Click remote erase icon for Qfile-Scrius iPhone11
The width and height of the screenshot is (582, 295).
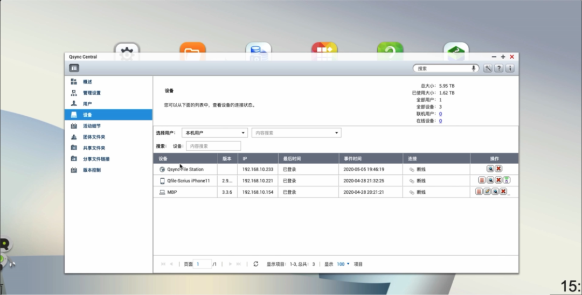[507, 180]
